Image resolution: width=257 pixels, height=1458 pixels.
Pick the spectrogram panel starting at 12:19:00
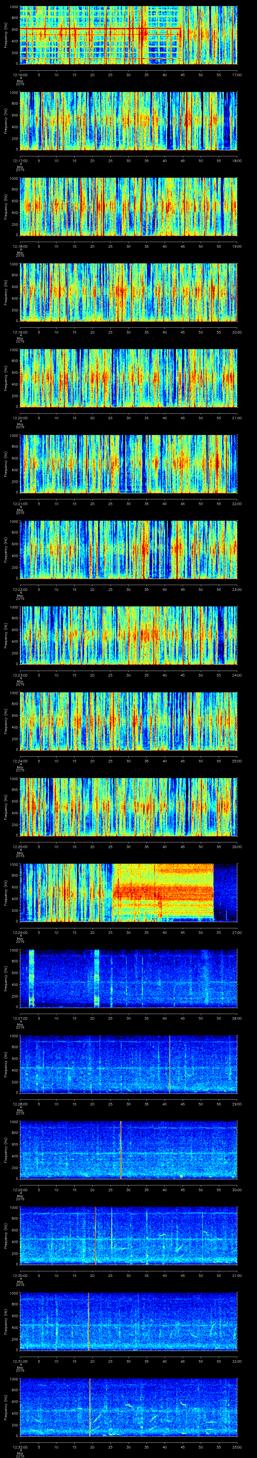pyautogui.click(x=128, y=293)
